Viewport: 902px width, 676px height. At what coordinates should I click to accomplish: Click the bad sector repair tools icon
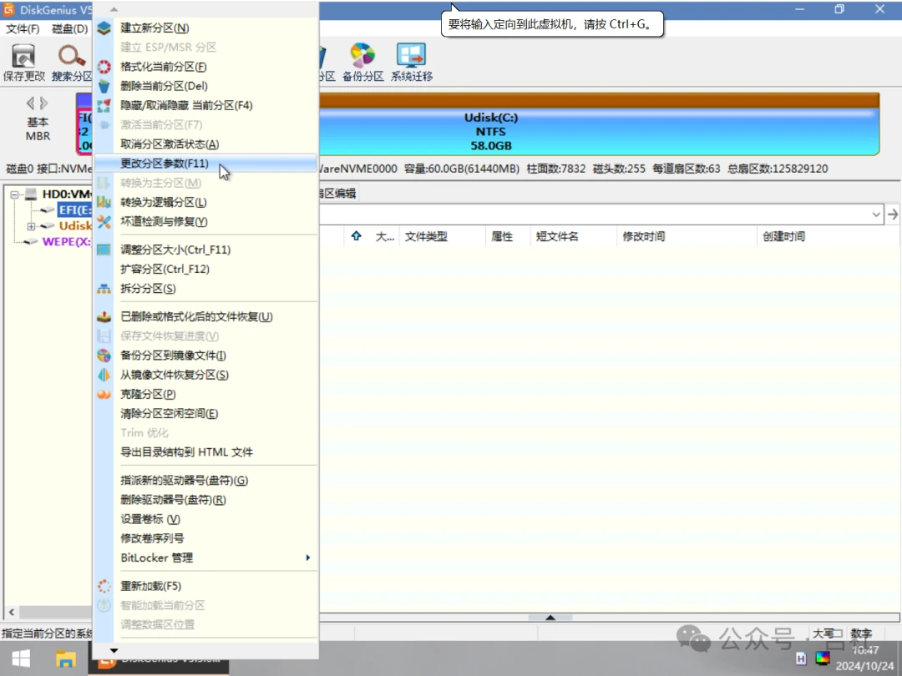(x=104, y=222)
